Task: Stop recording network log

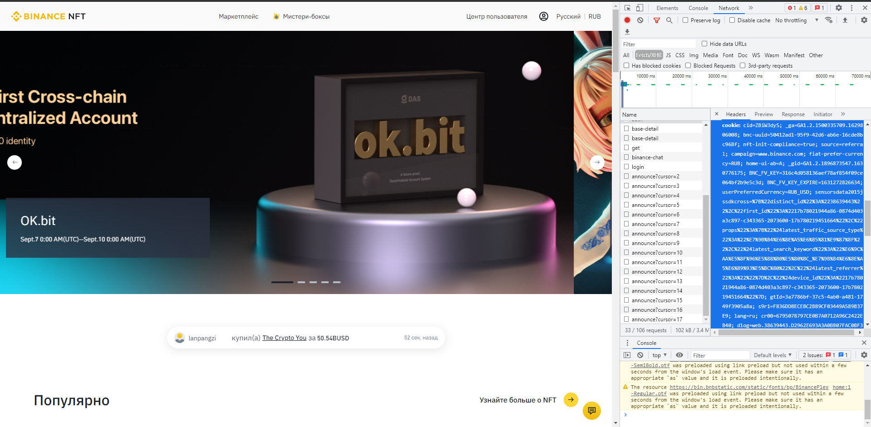Action: click(x=627, y=20)
